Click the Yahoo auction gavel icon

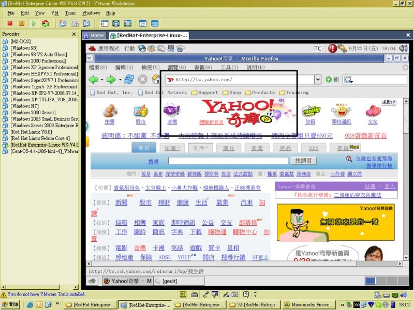pyautogui.click(x=110, y=111)
